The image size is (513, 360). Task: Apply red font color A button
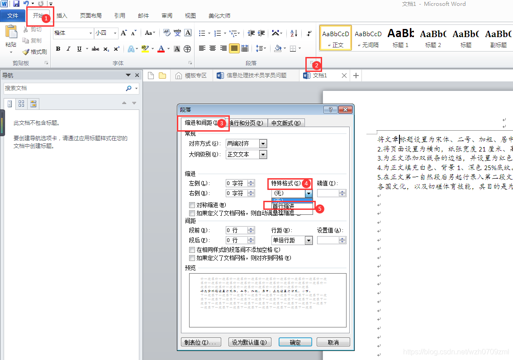(161, 49)
